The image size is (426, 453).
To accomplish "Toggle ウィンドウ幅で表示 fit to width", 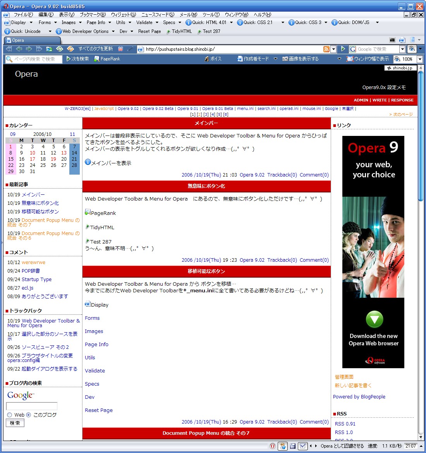I will [368, 58].
